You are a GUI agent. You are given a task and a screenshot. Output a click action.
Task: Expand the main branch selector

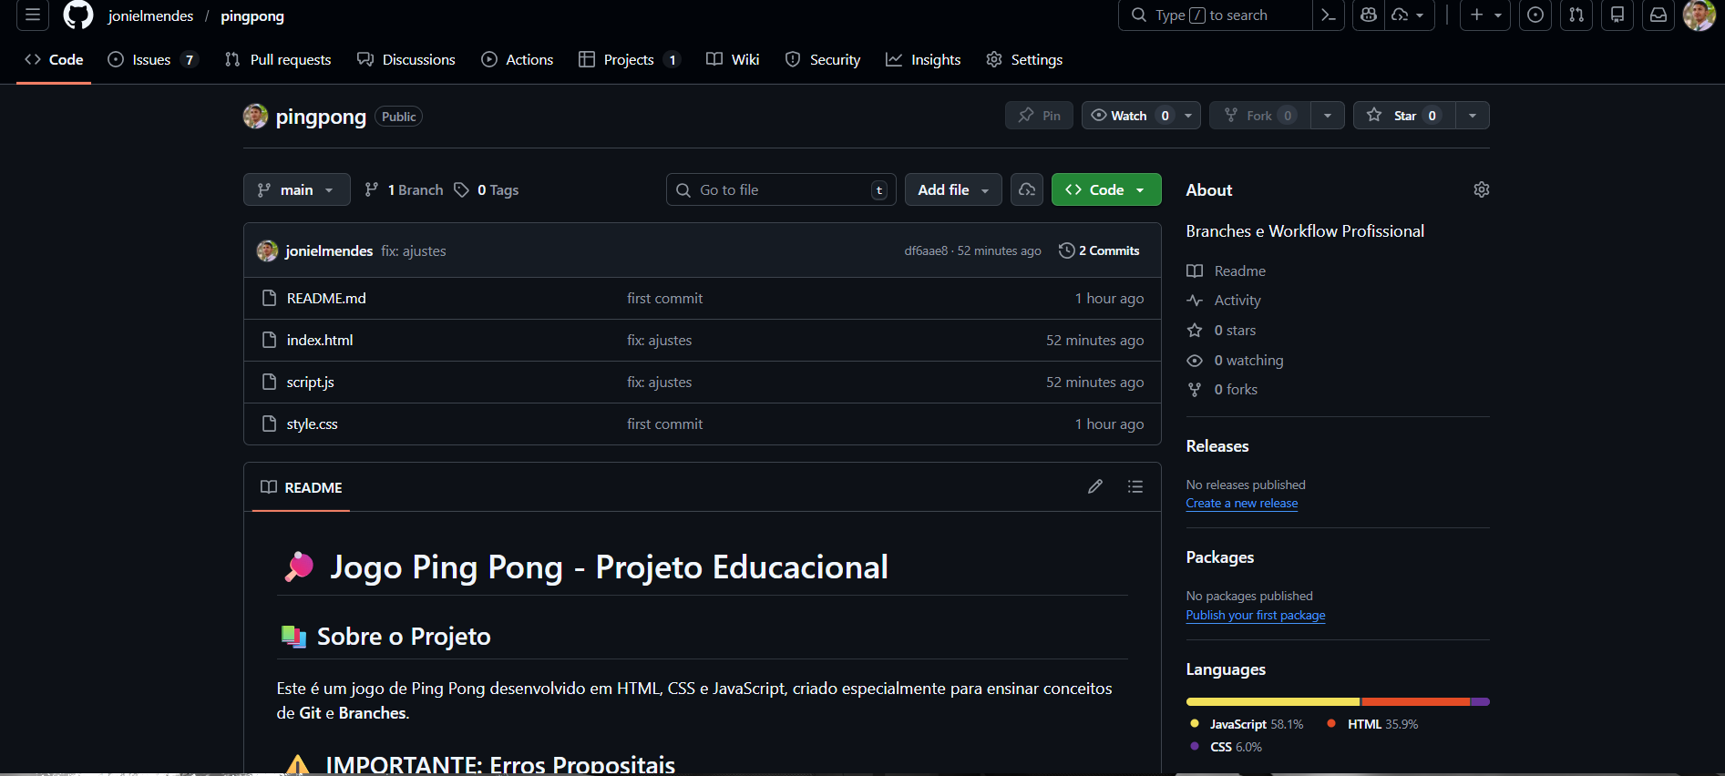point(297,189)
